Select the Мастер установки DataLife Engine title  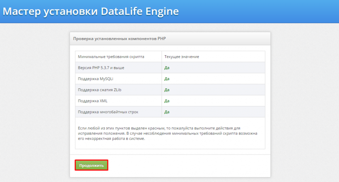tap(90, 11)
